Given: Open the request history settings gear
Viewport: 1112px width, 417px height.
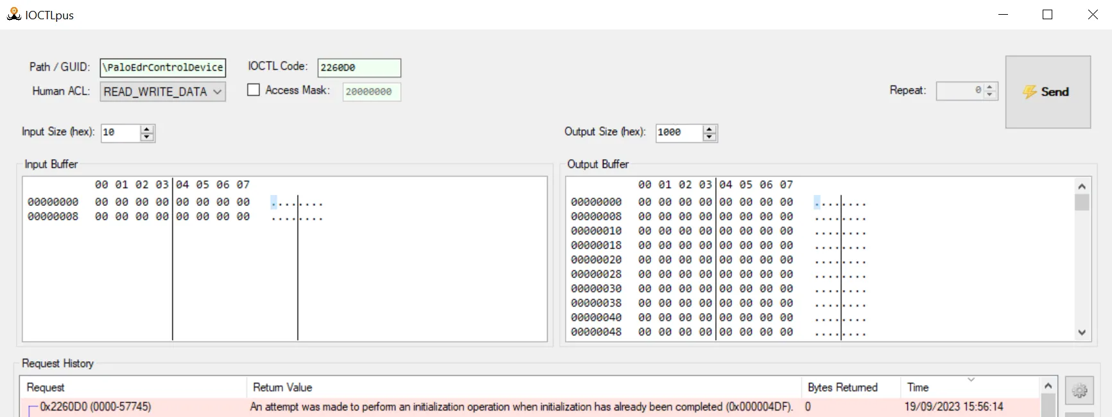Looking at the screenshot, I should pyautogui.click(x=1079, y=391).
